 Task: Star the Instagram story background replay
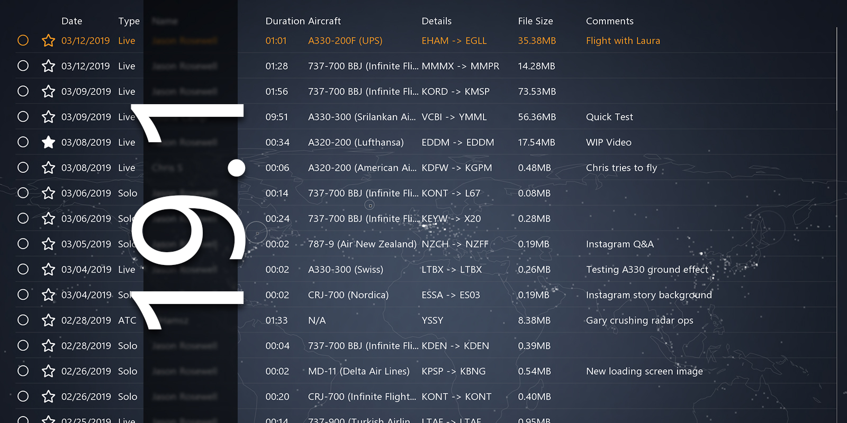[x=48, y=295]
